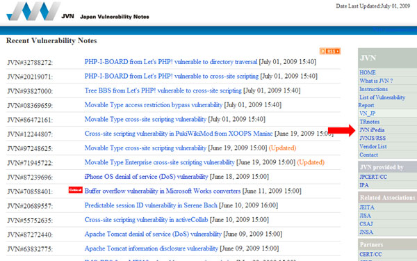
Task: Open the 'What is JVN ?' sidebar link
Action: (x=376, y=81)
